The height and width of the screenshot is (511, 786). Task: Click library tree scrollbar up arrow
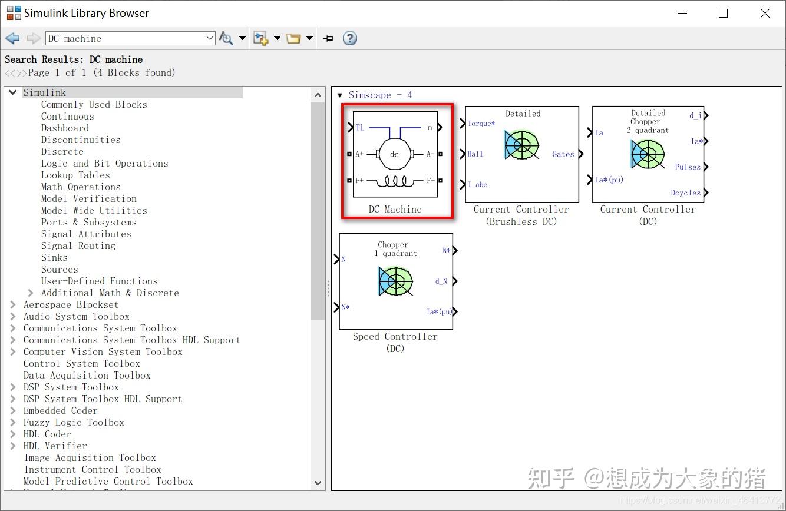pos(318,95)
